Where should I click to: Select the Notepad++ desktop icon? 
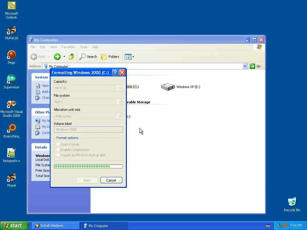(x=11, y=156)
